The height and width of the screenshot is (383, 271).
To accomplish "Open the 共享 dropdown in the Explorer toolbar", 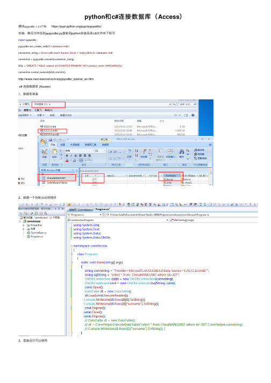I will pyautogui.click(x=41, y=115).
